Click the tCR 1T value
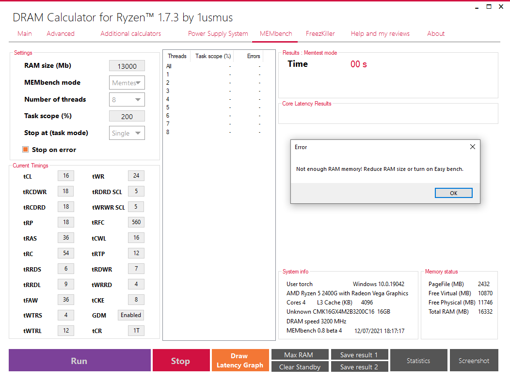This screenshot has height=380, width=510. point(136,331)
